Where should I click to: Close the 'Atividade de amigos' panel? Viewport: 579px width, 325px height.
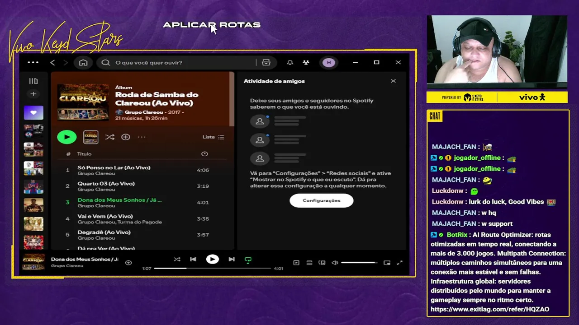coord(393,81)
